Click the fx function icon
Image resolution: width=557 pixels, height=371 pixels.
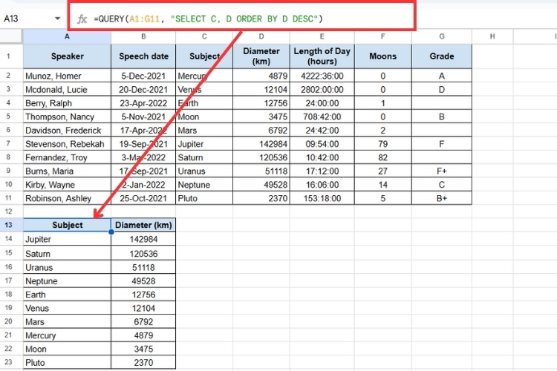[82, 19]
